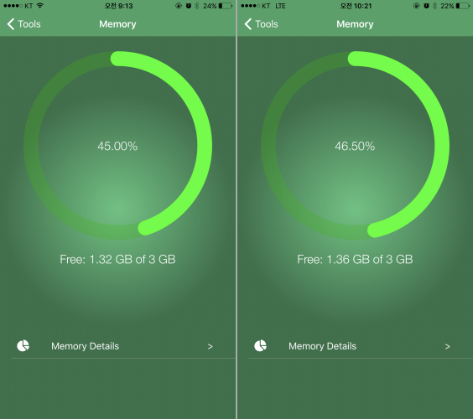Tap the Free: 1.32 GB of 3 GB label
Viewport: 473px width, 419px height.
click(x=117, y=259)
